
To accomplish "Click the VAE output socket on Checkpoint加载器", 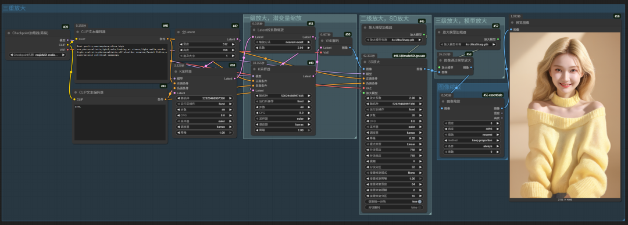I will (x=67, y=49).
